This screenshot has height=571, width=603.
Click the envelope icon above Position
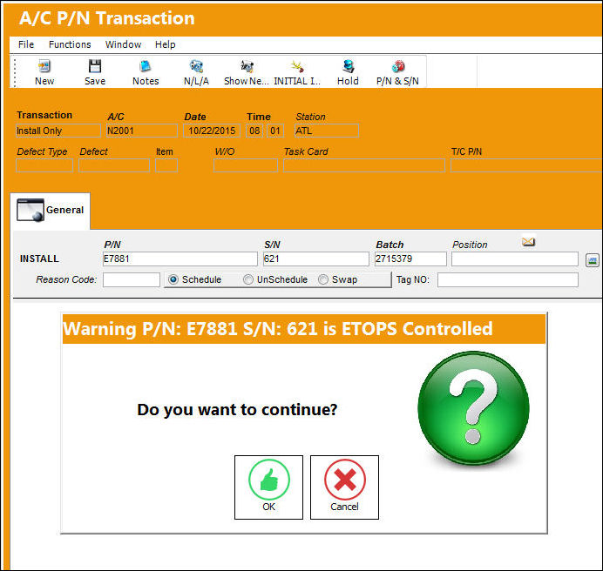click(528, 242)
